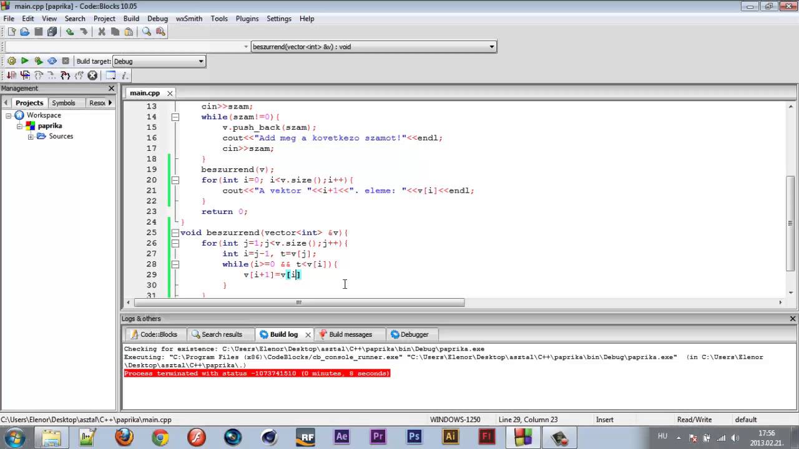Fold the for loop at line 20
Screen dimensions: 799x449
[x=175, y=180]
